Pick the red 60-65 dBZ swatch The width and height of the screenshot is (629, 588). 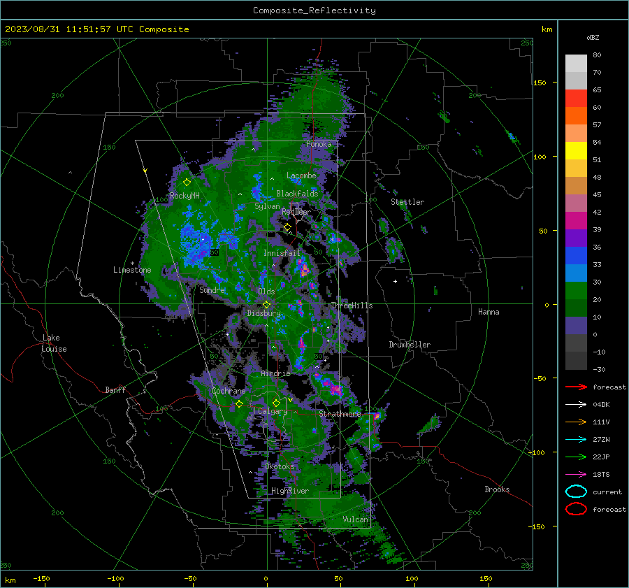click(x=576, y=98)
